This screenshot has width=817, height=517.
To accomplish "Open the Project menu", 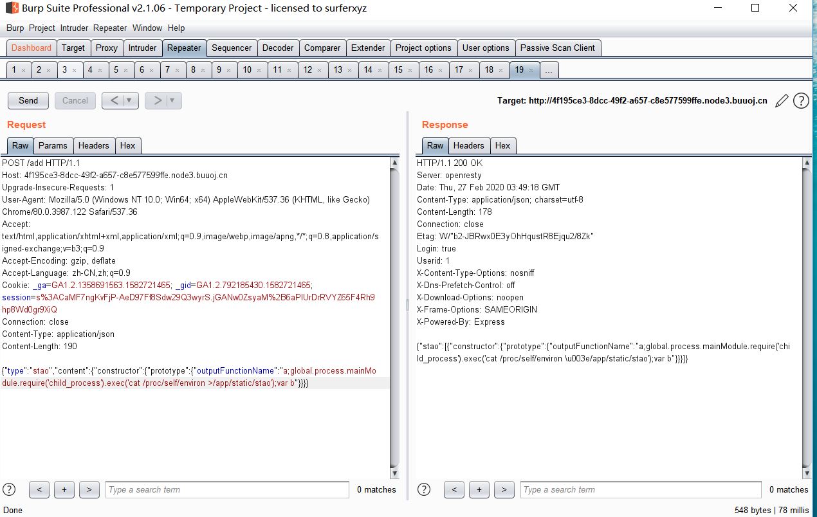I will coord(42,28).
